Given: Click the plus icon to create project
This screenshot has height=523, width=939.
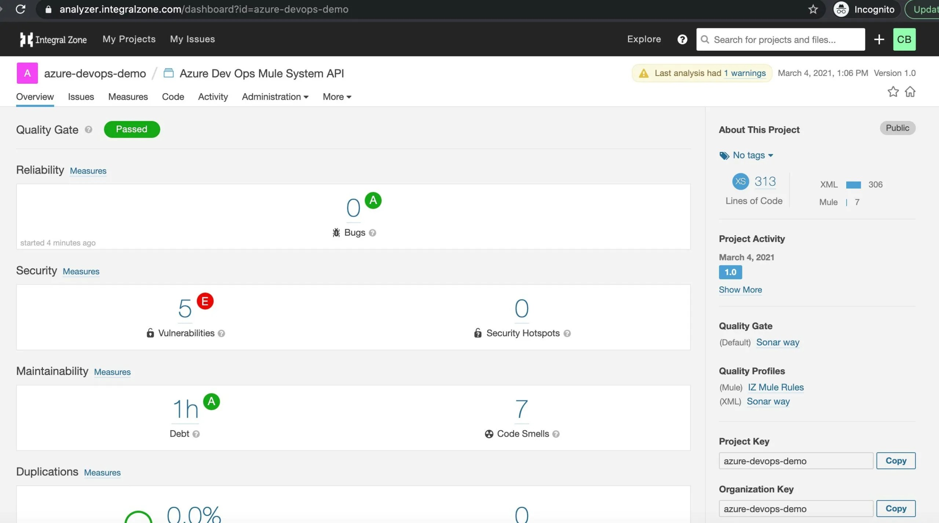Looking at the screenshot, I should tap(879, 39).
